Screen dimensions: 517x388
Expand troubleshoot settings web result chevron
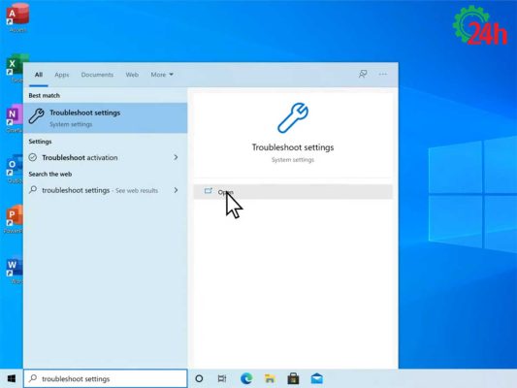point(176,190)
